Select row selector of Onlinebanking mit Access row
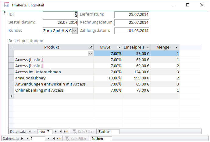This screenshot has height=142, width=210. point(11,90)
